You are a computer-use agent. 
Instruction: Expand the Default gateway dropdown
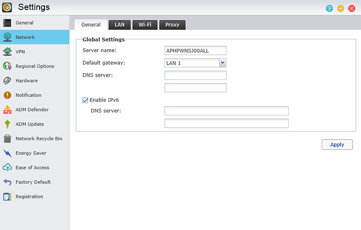point(223,63)
